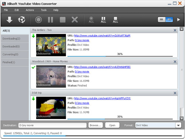
Task: Switch to the detailed list view mode
Action: (x=169, y=20)
